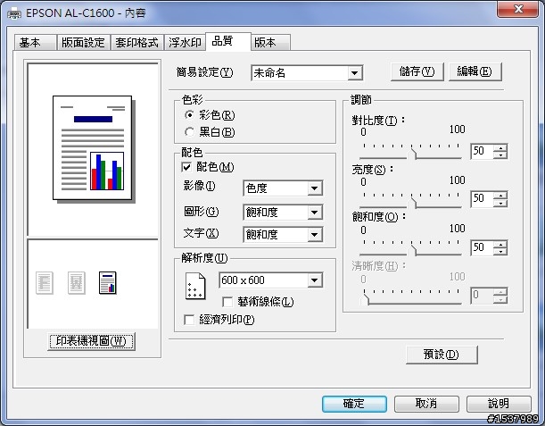The image size is (545, 426).
Task: Uncheck the 配色(M) checkbox
Action: click(186, 167)
